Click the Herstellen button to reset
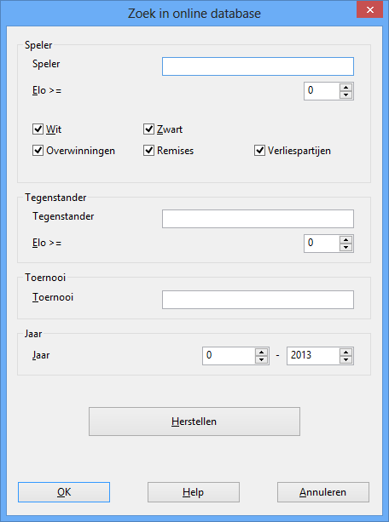 pos(194,422)
